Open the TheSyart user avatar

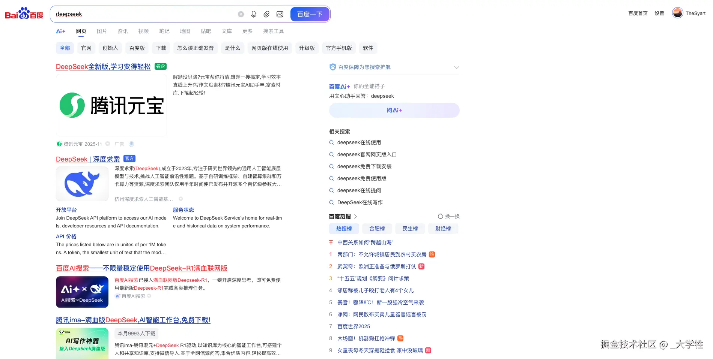click(x=678, y=12)
